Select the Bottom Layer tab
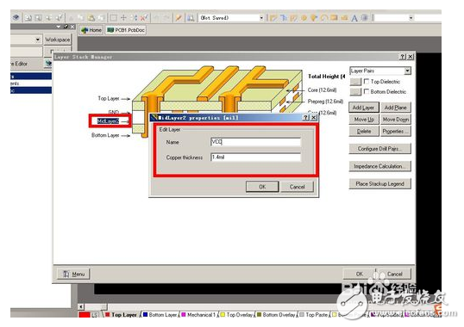The image size is (464, 327). [x=160, y=315]
